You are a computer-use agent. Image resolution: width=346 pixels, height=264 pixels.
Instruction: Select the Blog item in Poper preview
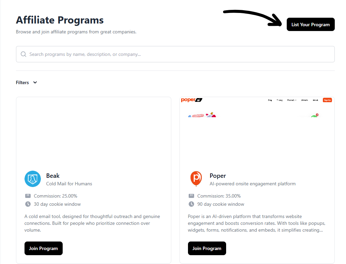coord(270,100)
